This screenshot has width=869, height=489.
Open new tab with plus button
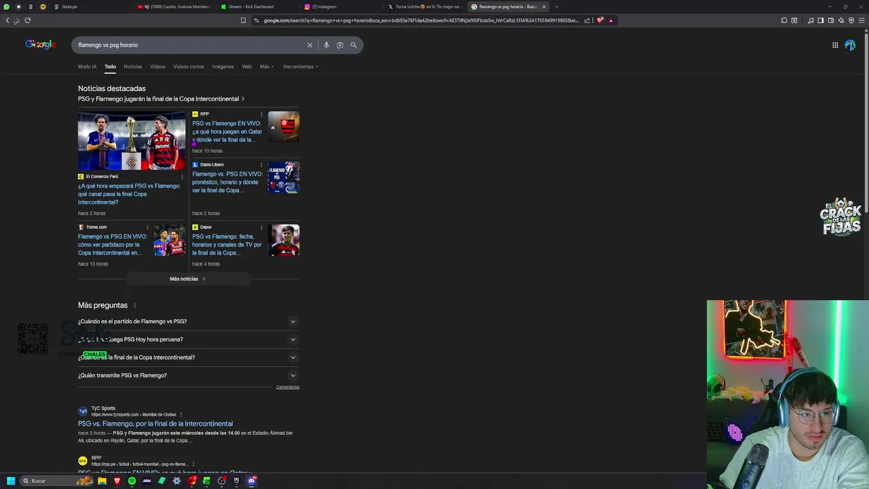557,7
